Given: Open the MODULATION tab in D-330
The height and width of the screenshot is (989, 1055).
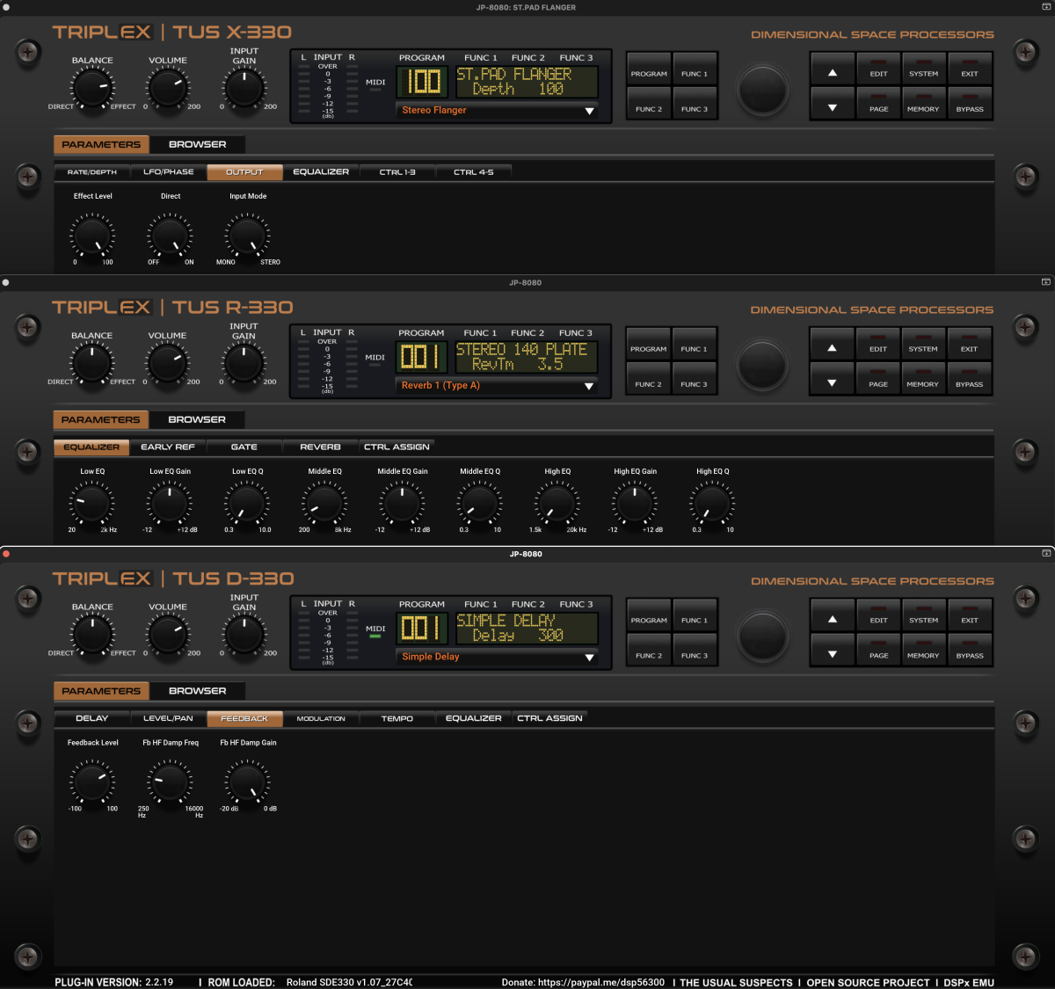Looking at the screenshot, I should click(x=321, y=719).
